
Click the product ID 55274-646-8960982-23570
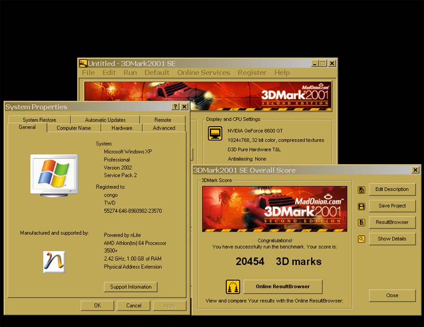[x=133, y=211]
